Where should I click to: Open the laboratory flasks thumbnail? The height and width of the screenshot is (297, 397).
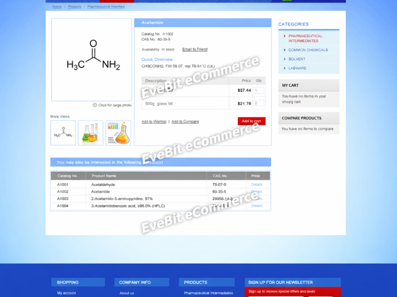tap(90, 133)
